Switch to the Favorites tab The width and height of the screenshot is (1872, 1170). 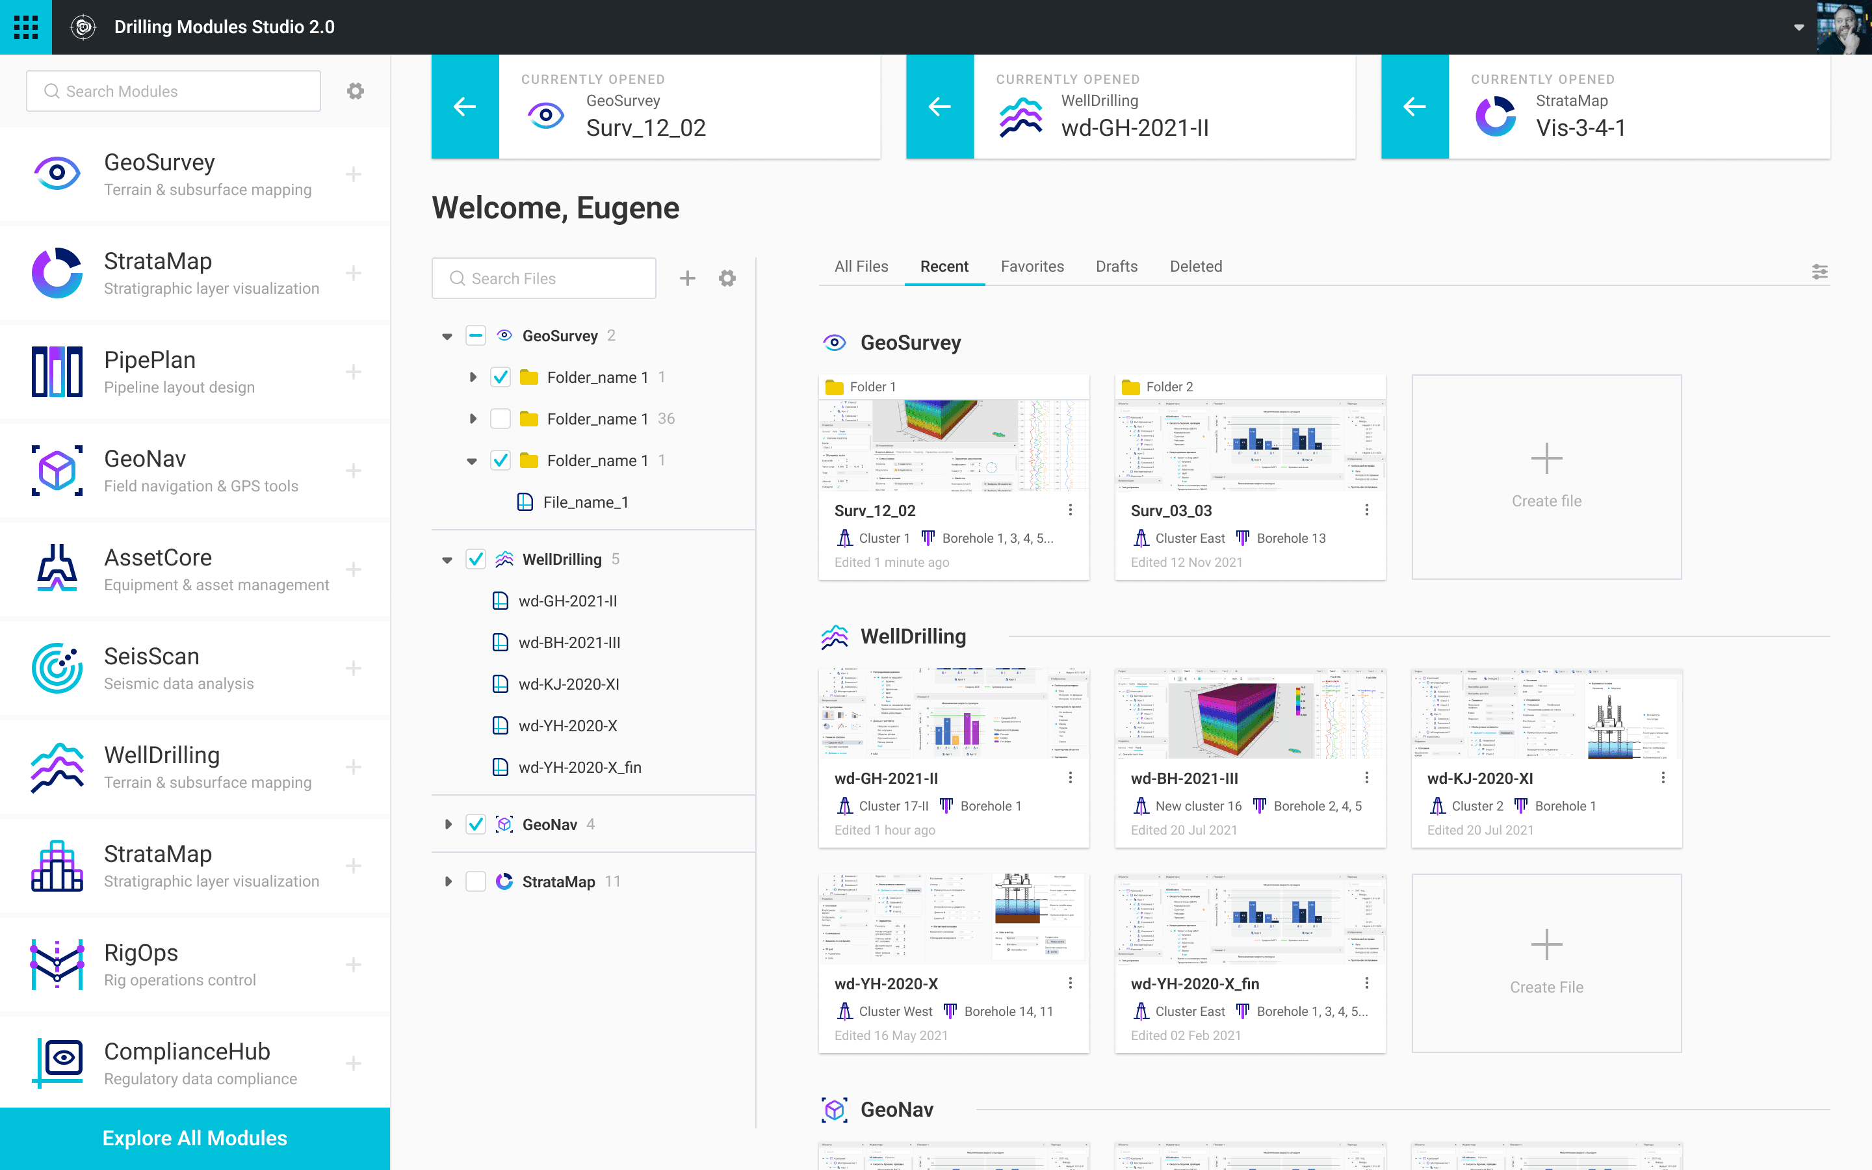(x=1032, y=266)
